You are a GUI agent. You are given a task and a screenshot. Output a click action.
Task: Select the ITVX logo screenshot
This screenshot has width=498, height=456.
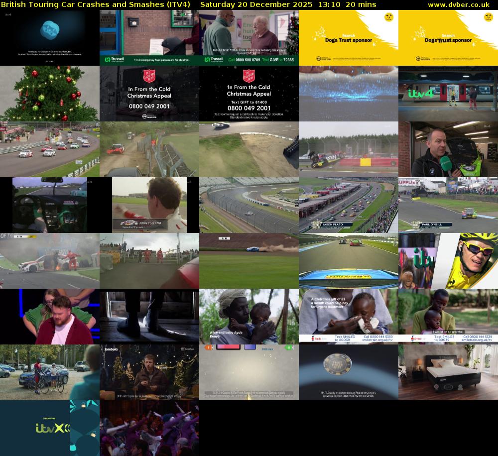pyautogui.click(x=50, y=427)
